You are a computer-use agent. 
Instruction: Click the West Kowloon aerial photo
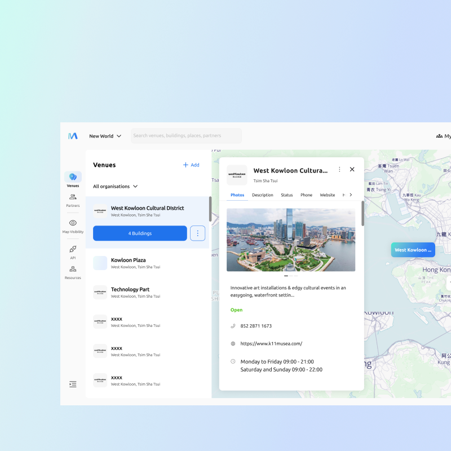[291, 240]
